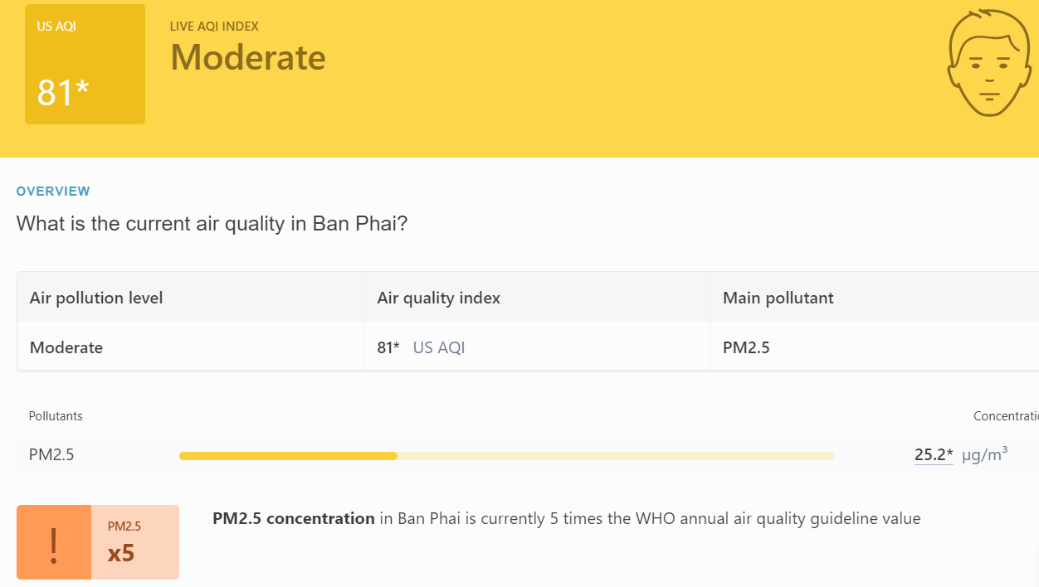Click the Ban Phai air quality question heading

click(212, 224)
